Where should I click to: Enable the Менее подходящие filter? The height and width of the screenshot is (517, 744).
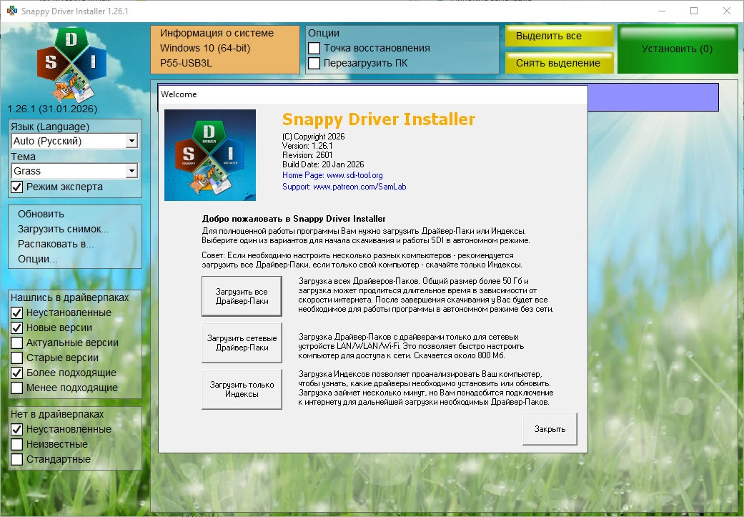(x=16, y=388)
